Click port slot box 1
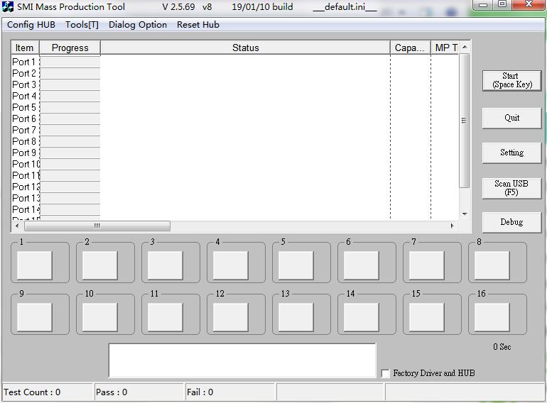This screenshot has width=547, height=403. 35,265
